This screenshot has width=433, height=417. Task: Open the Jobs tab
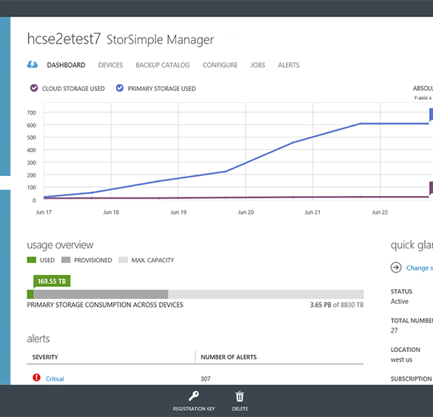click(258, 65)
